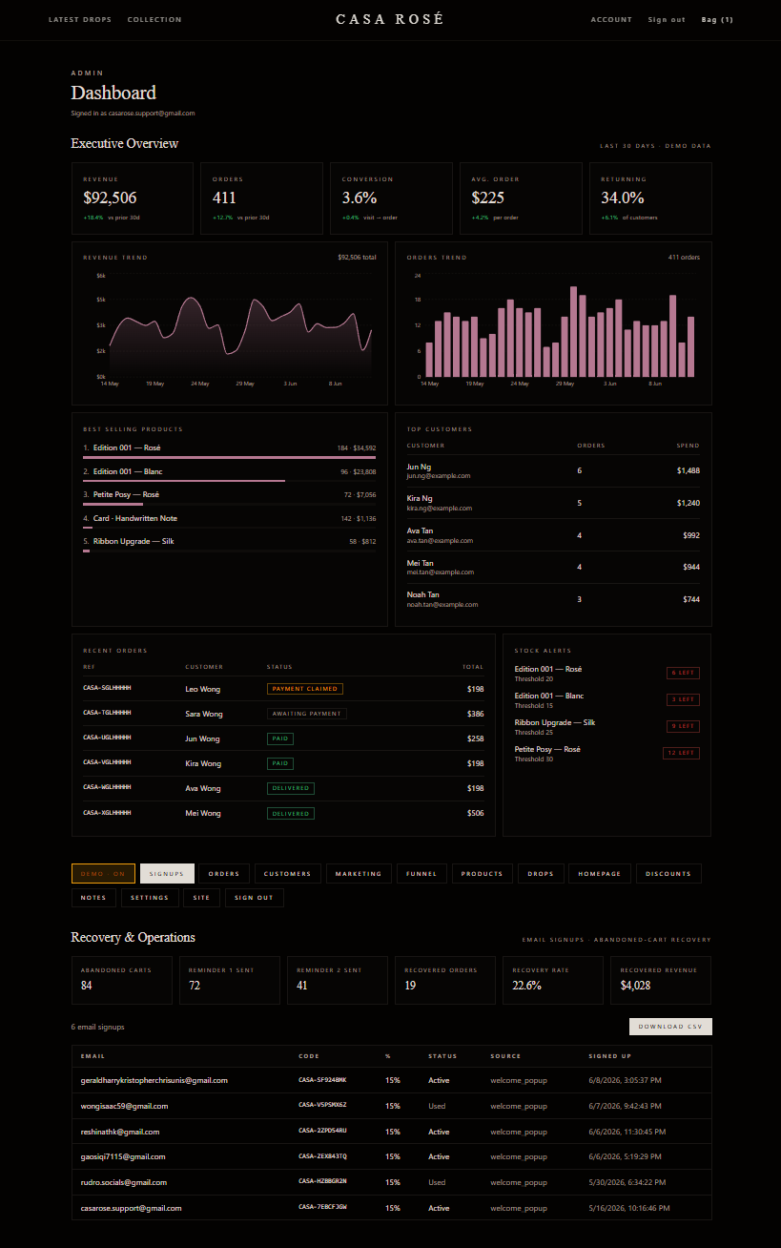Open the Latest Drops nav link
The height and width of the screenshot is (1248, 781).
click(80, 19)
